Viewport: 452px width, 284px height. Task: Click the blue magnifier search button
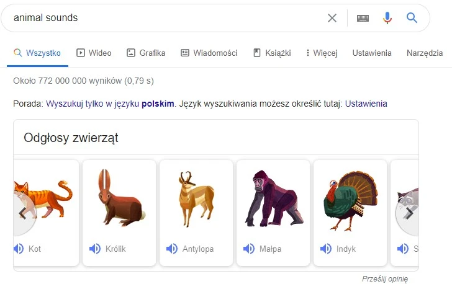pyautogui.click(x=412, y=18)
